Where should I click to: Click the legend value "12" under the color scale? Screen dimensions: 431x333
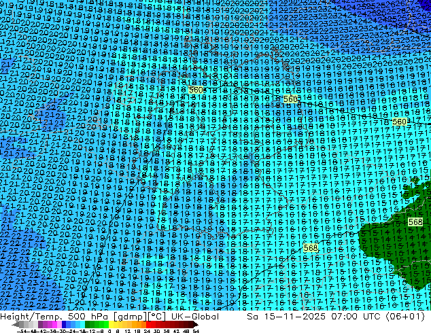128,331
